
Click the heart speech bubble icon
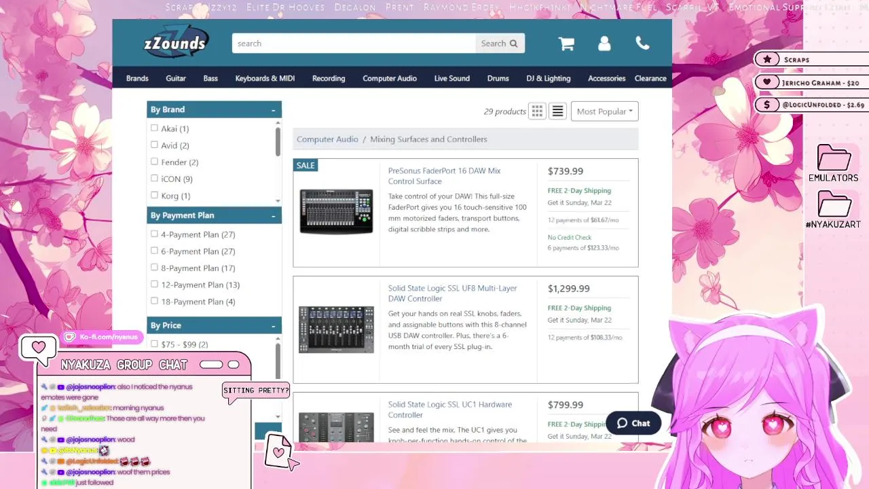[38, 348]
